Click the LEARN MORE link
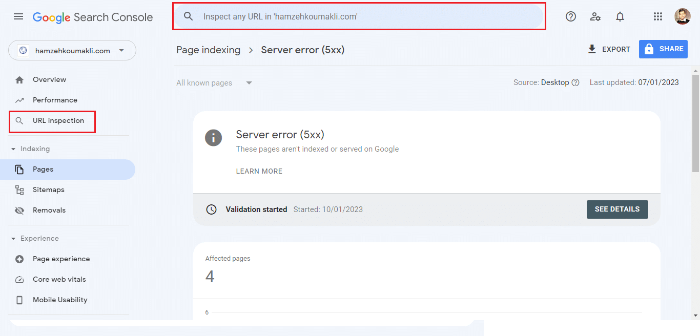Screen dimensions: 700x336 [259, 171]
